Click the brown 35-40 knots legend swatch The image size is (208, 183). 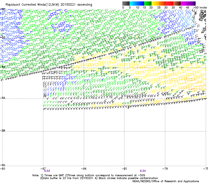point(177,3)
